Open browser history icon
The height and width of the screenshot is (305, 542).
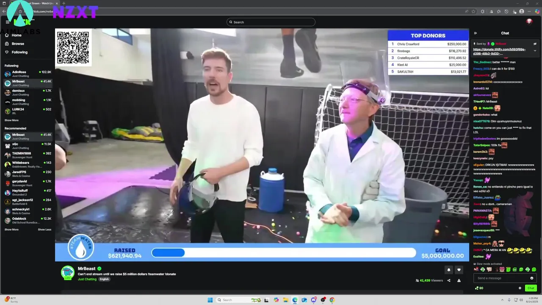[506, 11]
